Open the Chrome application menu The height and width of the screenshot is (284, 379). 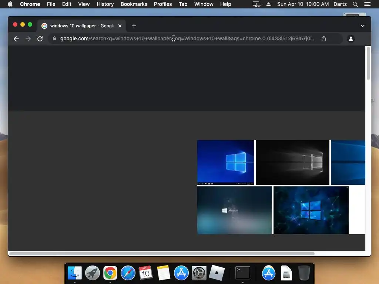coord(30,4)
